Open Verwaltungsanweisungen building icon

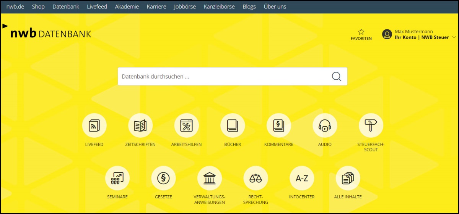[x=209, y=178]
